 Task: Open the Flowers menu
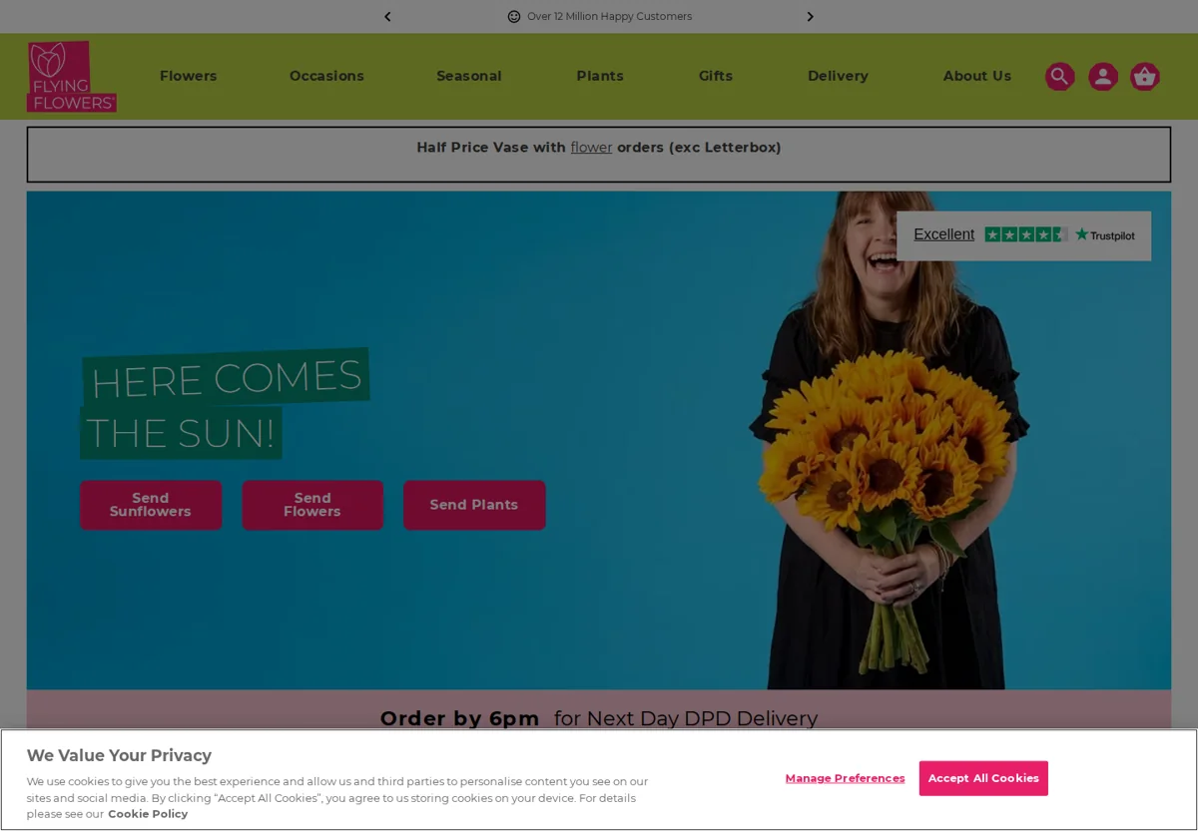[x=189, y=76]
